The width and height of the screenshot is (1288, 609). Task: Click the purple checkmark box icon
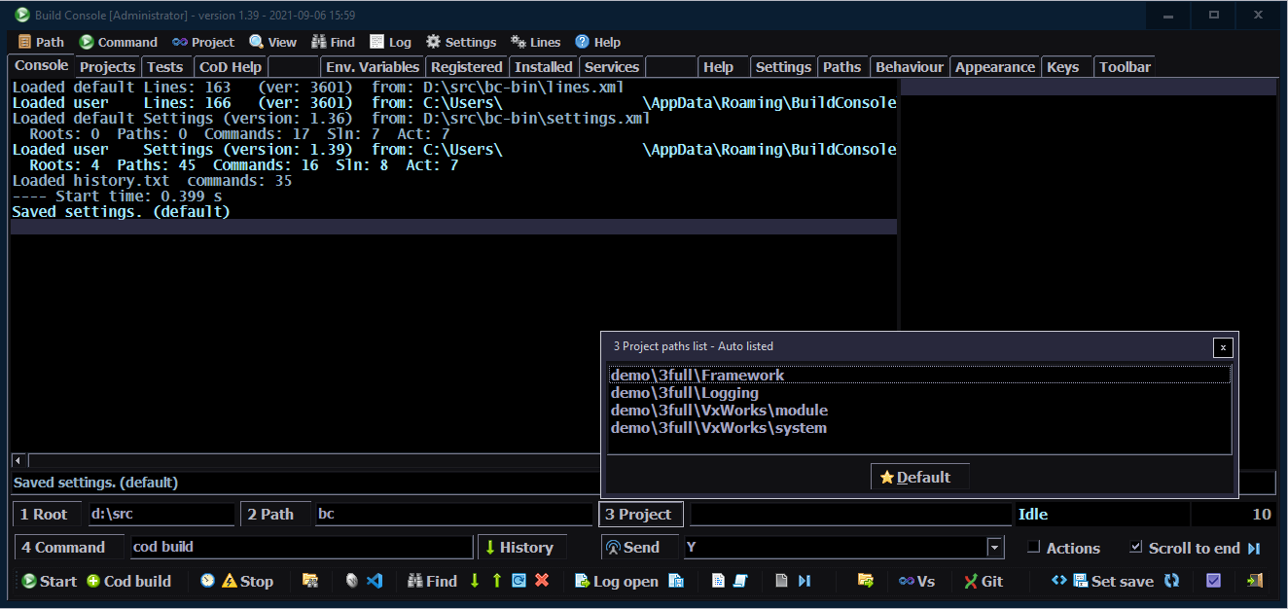pyautogui.click(x=1213, y=581)
